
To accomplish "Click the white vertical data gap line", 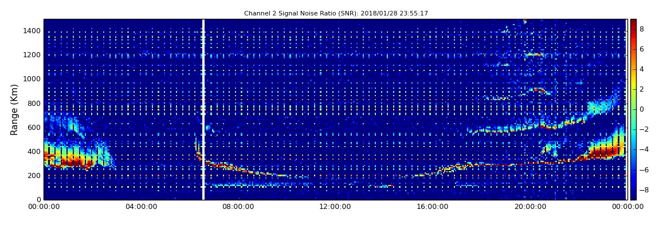I will pyautogui.click(x=203, y=109).
